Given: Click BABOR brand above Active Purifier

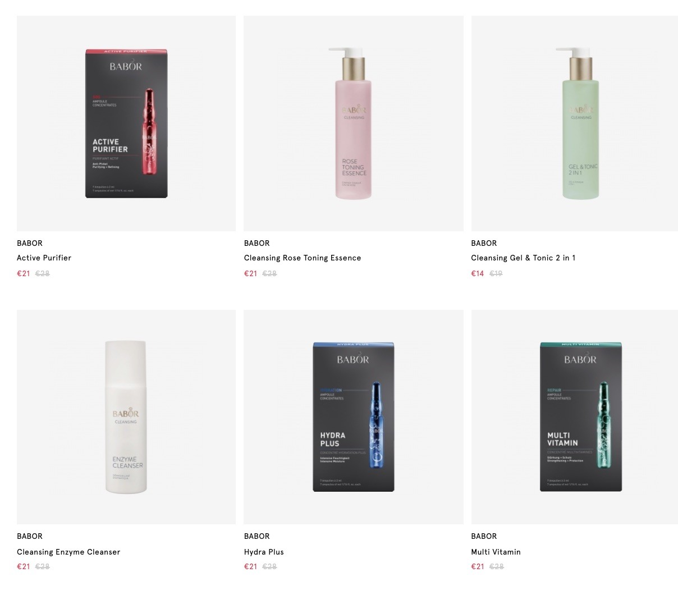Looking at the screenshot, I should click(x=30, y=243).
